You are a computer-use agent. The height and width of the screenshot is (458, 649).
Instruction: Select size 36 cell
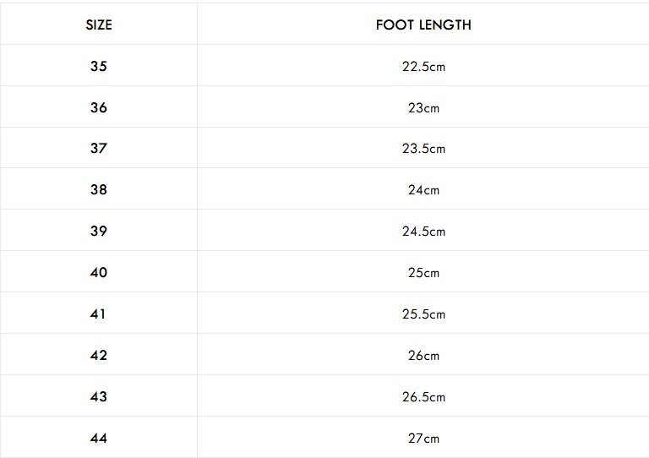click(99, 107)
